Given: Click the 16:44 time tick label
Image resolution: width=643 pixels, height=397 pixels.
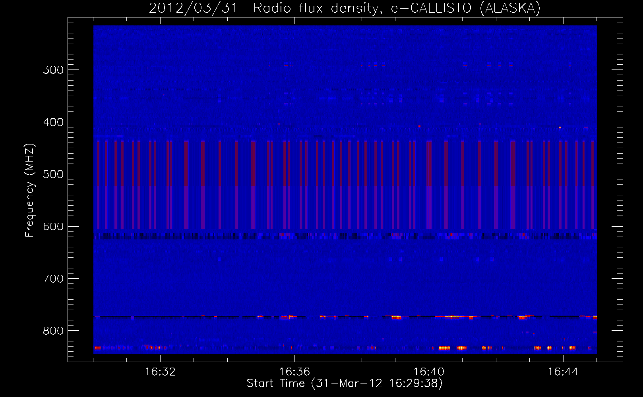Looking at the screenshot, I should tap(563, 372).
